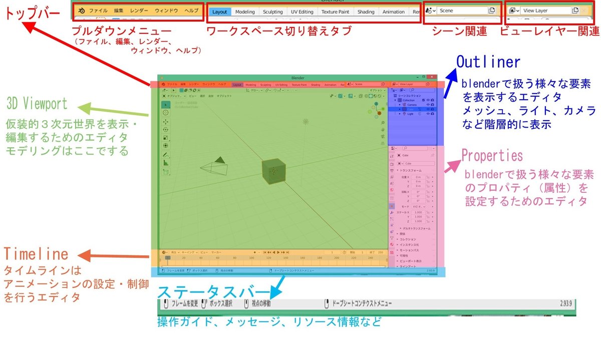This screenshot has height=338, width=601.
Task: Click the pin icon beside Cube in Properties
Action: 433,155
